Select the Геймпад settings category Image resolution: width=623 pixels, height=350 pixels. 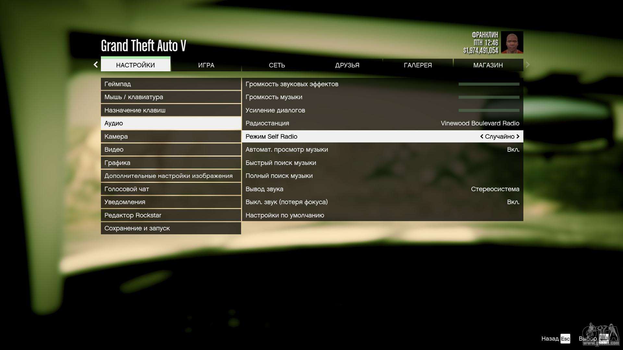point(171,84)
